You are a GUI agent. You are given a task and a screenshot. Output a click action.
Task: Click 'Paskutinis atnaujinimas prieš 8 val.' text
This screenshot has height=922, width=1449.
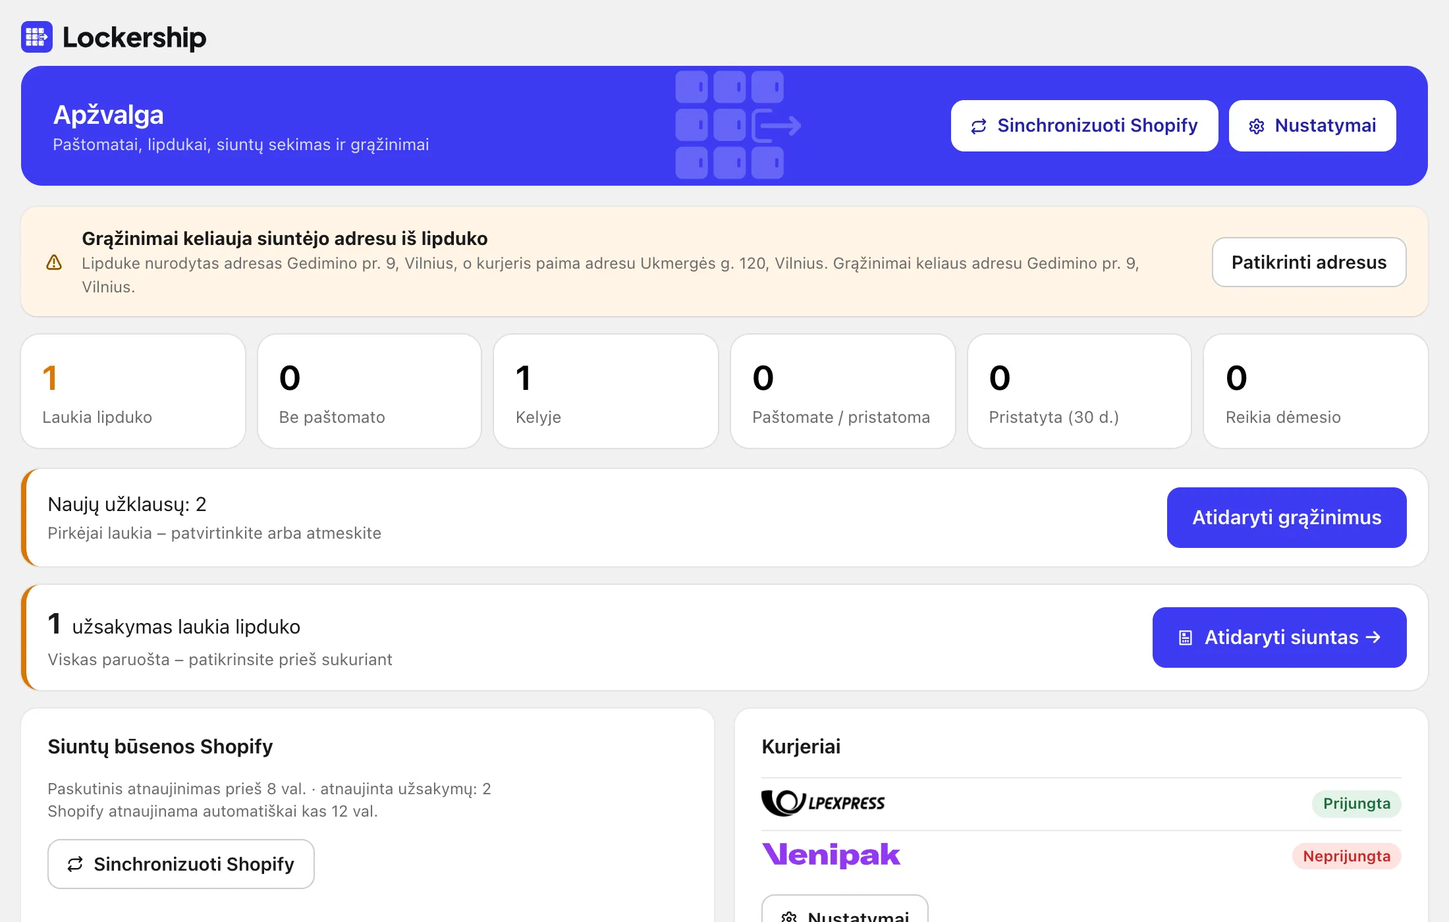click(x=177, y=788)
